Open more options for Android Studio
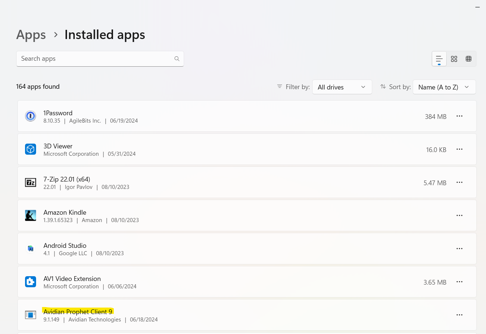The width and height of the screenshot is (486, 334). pos(459,249)
